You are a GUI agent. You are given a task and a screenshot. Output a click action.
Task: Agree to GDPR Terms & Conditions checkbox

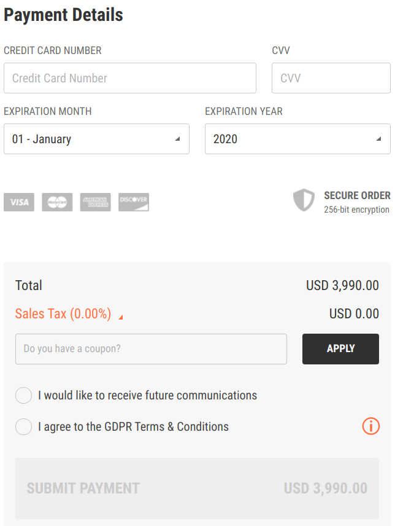(x=23, y=426)
